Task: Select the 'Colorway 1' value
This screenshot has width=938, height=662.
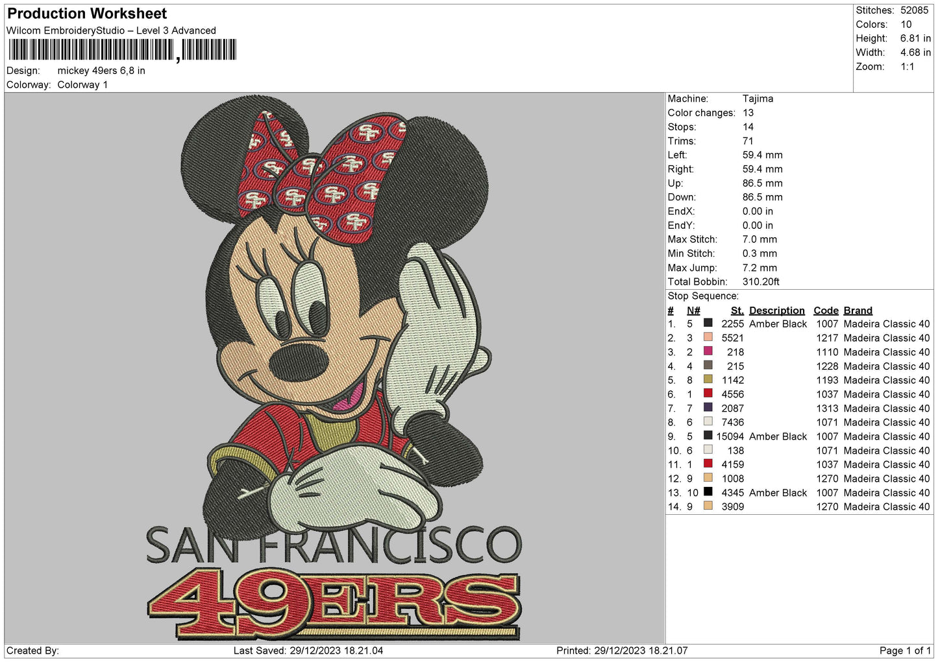Action: click(x=82, y=85)
